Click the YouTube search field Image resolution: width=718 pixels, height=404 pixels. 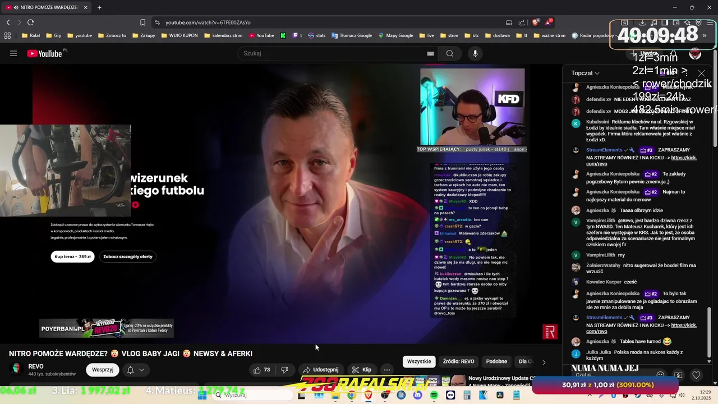[x=333, y=53]
